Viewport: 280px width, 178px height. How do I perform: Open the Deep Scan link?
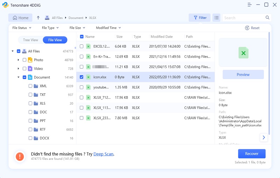coord(103,154)
